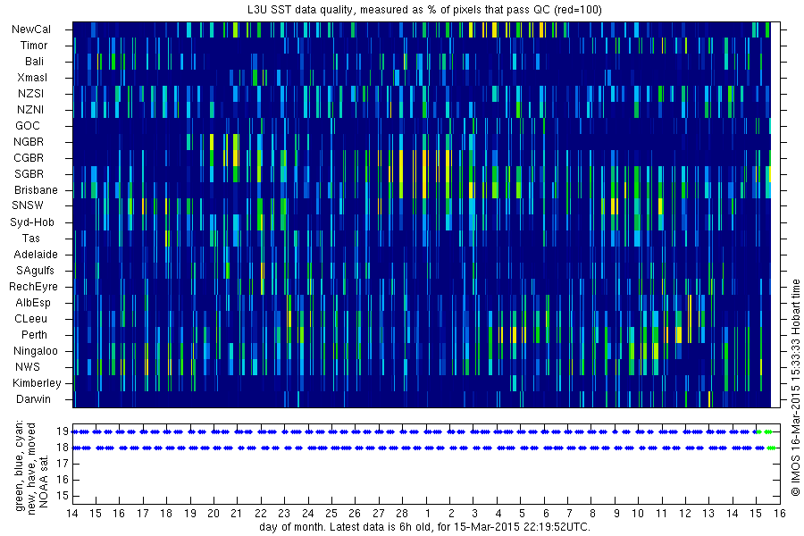
Task: Click the Brisbane region label
Action: click(36, 189)
